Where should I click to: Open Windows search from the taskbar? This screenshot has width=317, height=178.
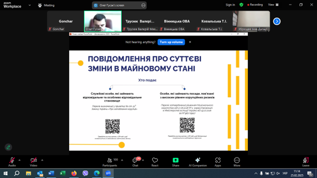pyautogui.click(x=17, y=174)
